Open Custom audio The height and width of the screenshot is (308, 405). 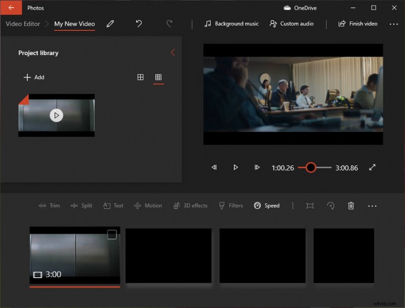click(292, 24)
